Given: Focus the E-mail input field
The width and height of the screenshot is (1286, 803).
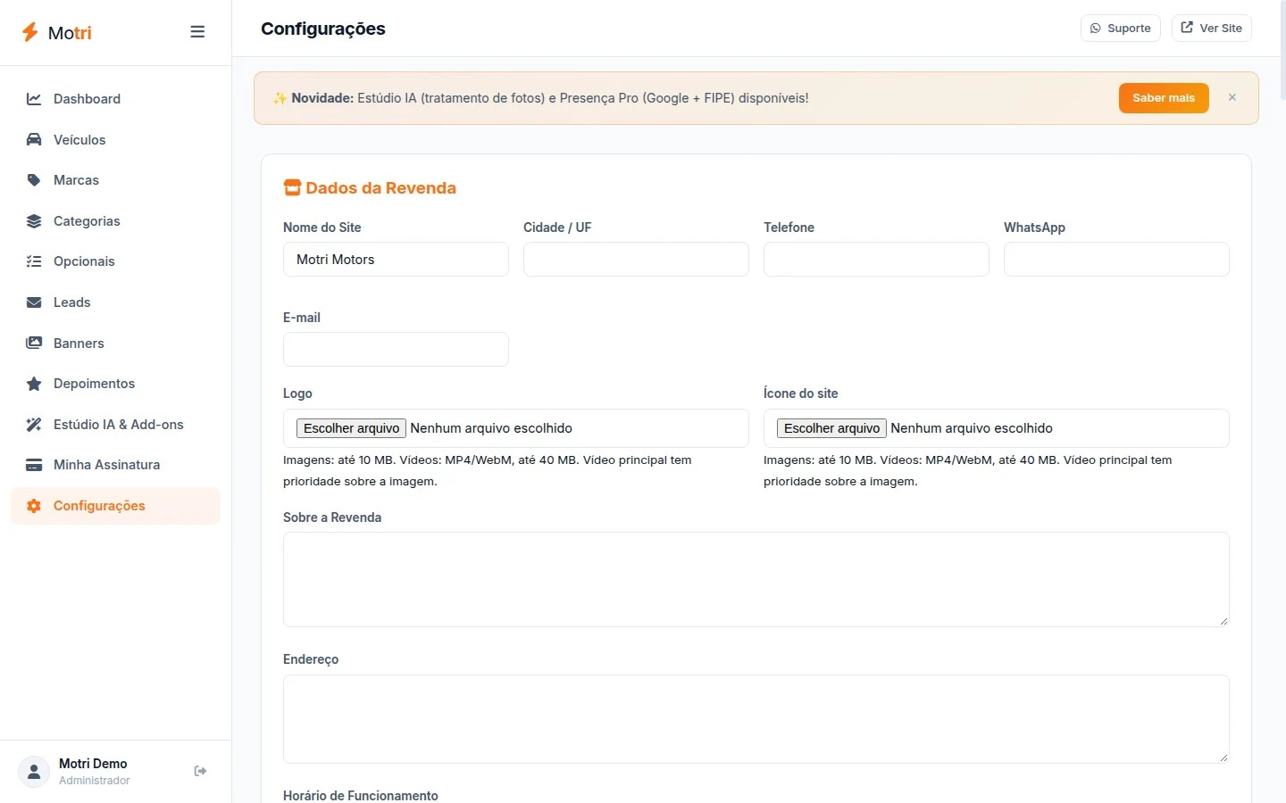Looking at the screenshot, I should (396, 350).
